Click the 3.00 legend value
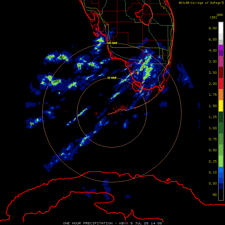The width and height of the screenshot is (225, 225). pos(213,61)
